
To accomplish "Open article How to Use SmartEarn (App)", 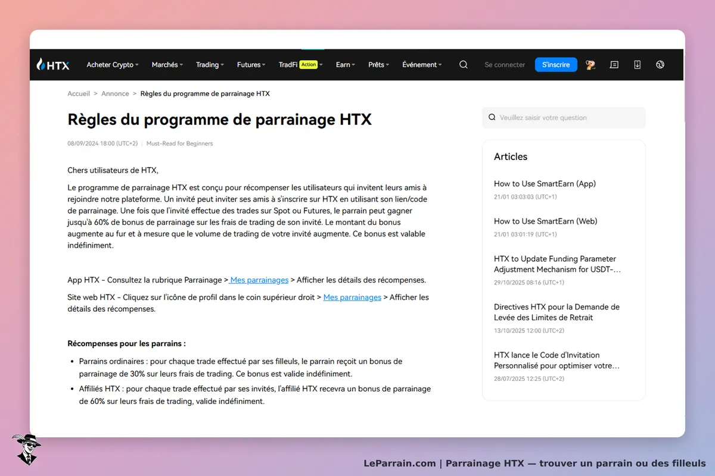I will click(545, 184).
